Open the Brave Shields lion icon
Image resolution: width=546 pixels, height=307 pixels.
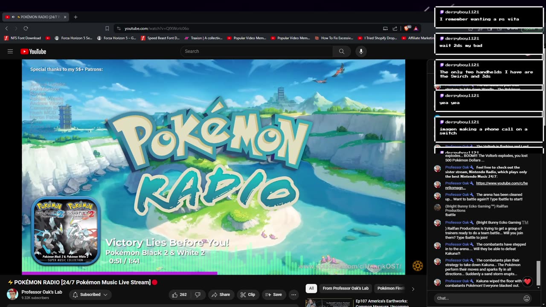point(407,29)
